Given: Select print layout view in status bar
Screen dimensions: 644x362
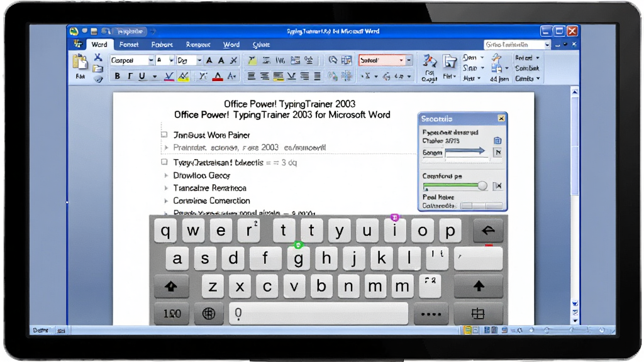Looking at the screenshot, I should tap(467, 330).
